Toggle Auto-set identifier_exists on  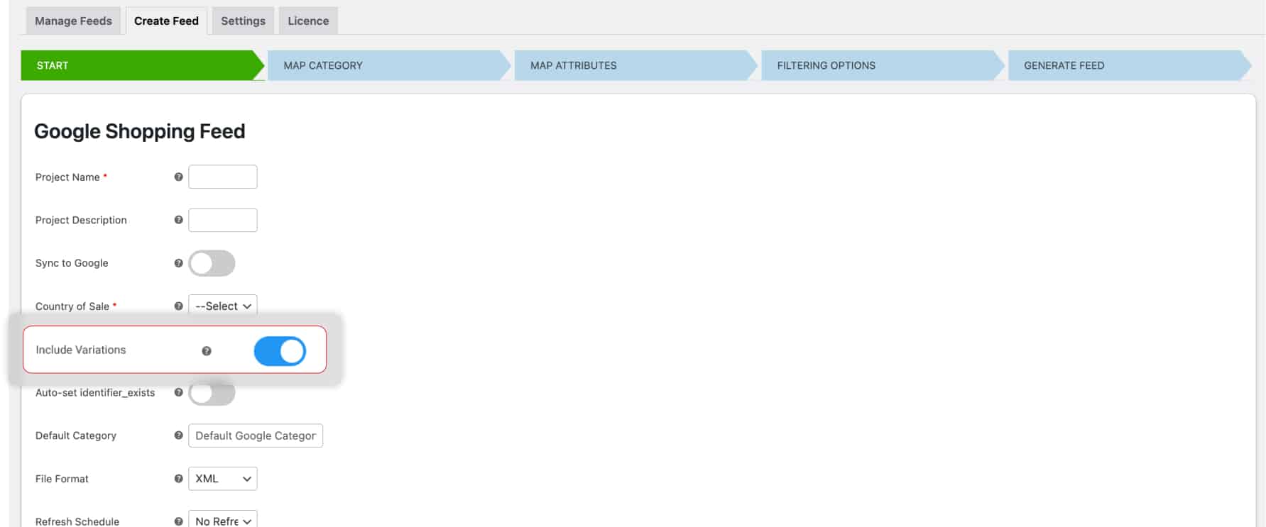[212, 394]
